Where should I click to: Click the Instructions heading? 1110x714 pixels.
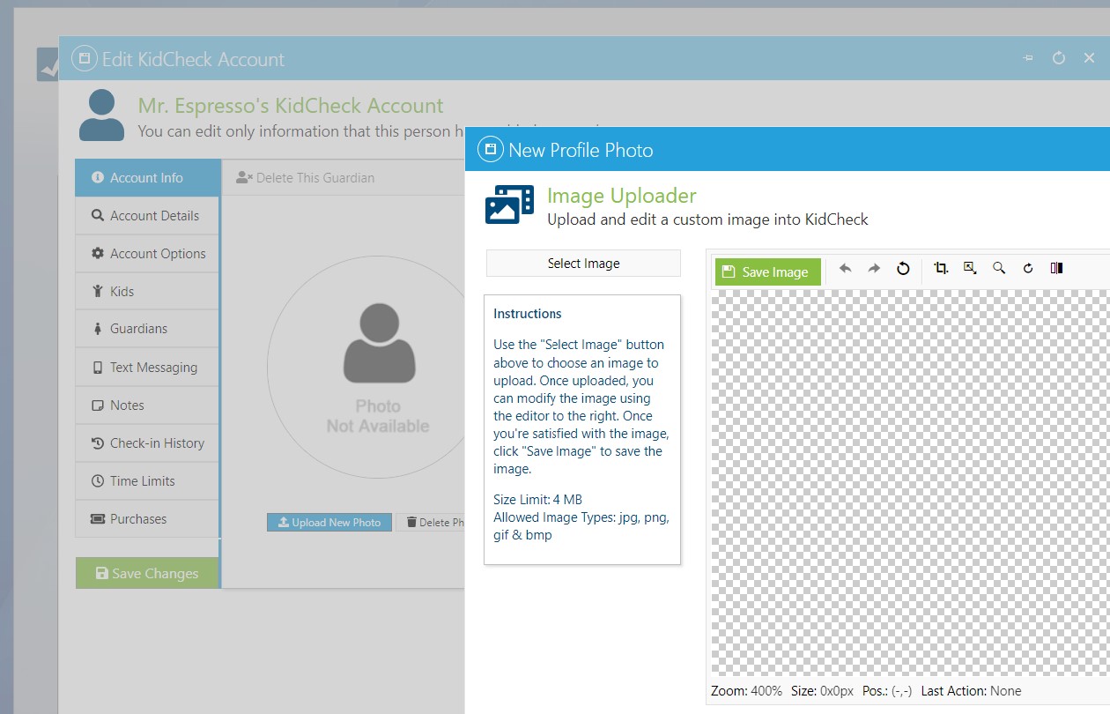tap(527, 314)
